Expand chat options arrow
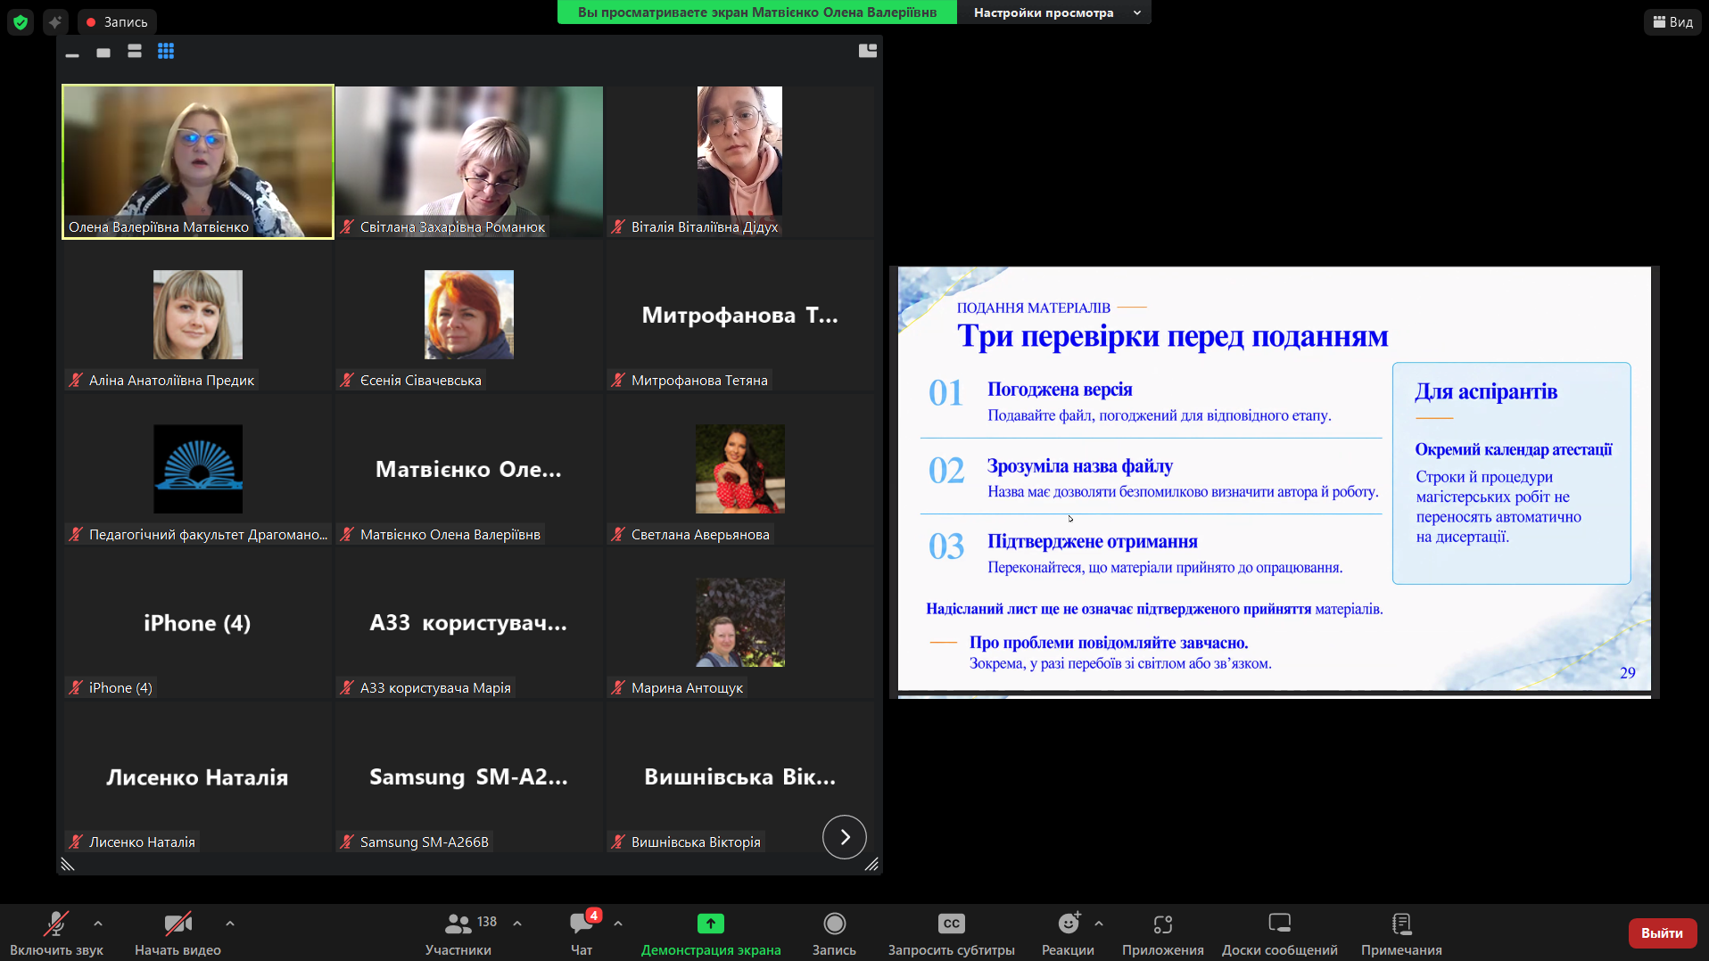This screenshot has height=961, width=1709. [618, 924]
